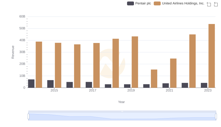Click the 2023 Pentair plc revenue bar
Screen dimensions: 221x127
204,85
